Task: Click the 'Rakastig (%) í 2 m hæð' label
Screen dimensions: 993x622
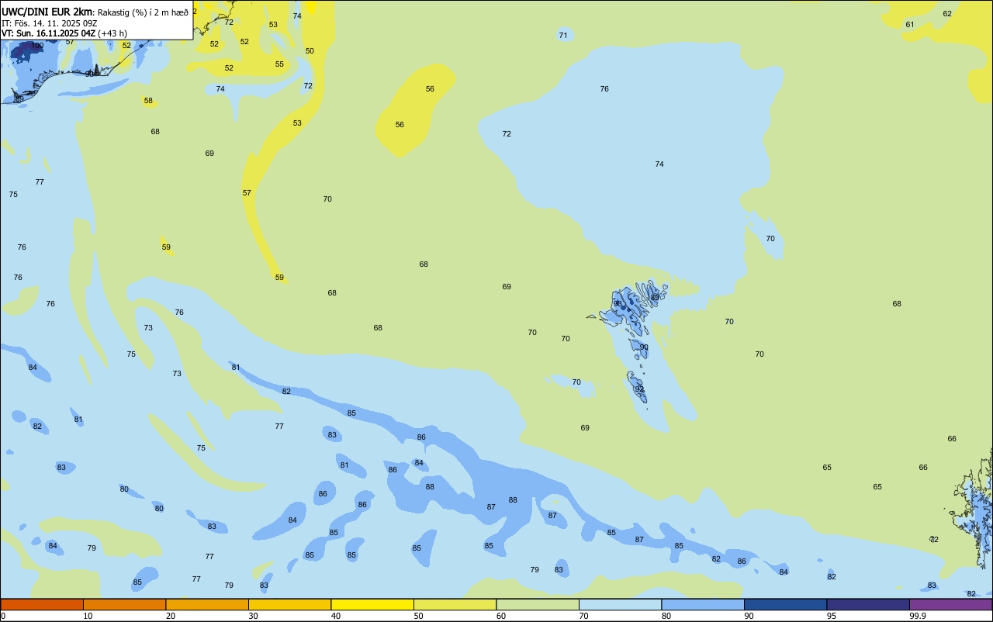Action: point(143,12)
